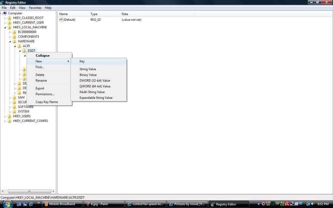Click the Computer root icon in the tree
The width and height of the screenshot is (333, 208).
pyautogui.click(x=5, y=13)
